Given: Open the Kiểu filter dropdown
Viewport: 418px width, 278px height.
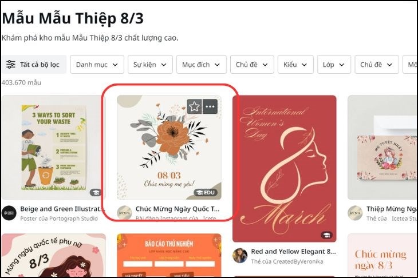Looking at the screenshot, I should (x=295, y=65).
